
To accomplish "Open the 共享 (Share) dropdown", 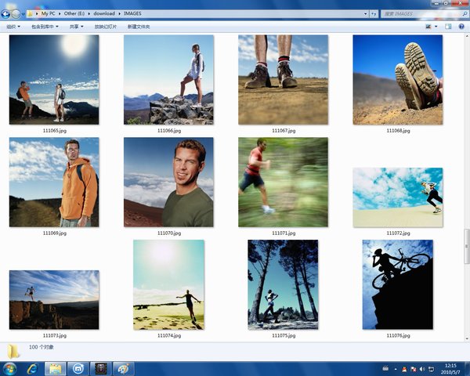I will pyautogui.click(x=77, y=27).
